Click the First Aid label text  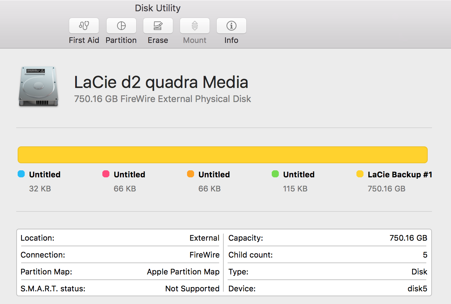click(x=84, y=40)
